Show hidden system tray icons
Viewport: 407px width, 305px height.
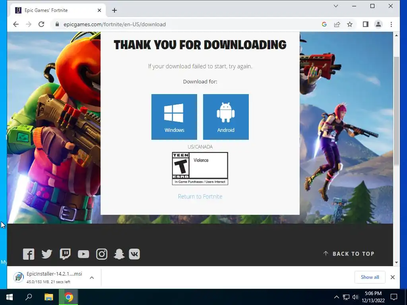336,297
